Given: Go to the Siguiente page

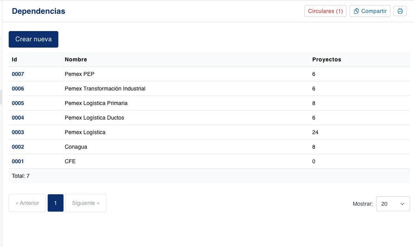Looking at the screenshot, I should point(86,203).
